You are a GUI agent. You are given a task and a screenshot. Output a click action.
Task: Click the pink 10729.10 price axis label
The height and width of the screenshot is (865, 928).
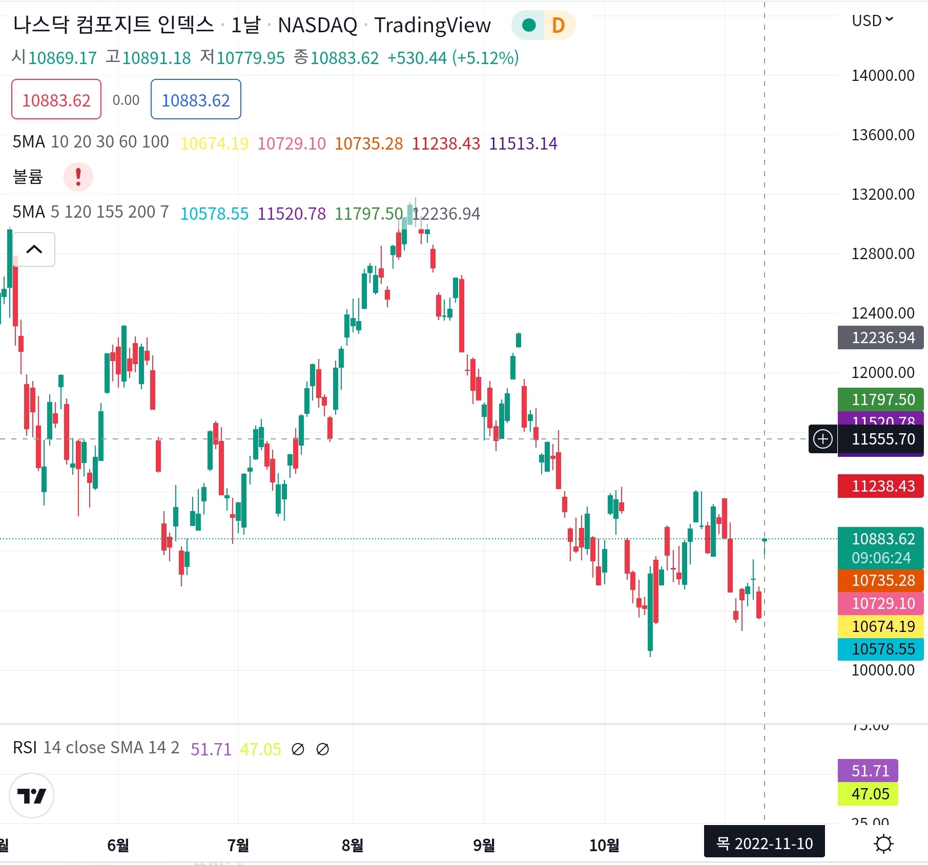pyautogui.click(x=881, y=603)
